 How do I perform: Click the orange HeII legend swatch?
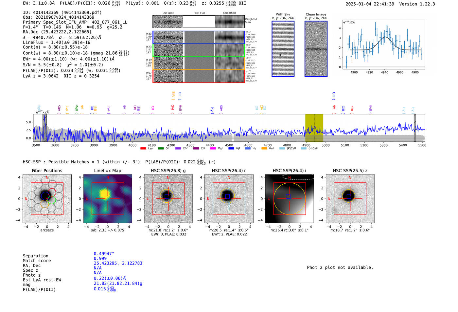(264, 149)
